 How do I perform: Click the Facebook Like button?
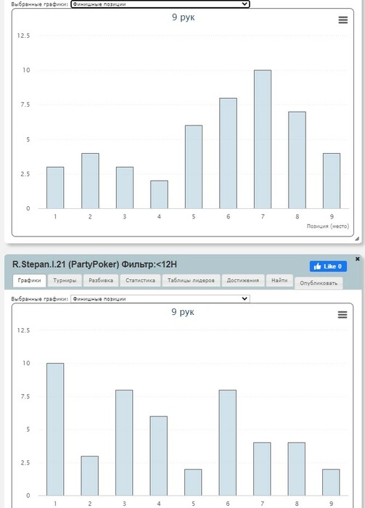(328, 266)
